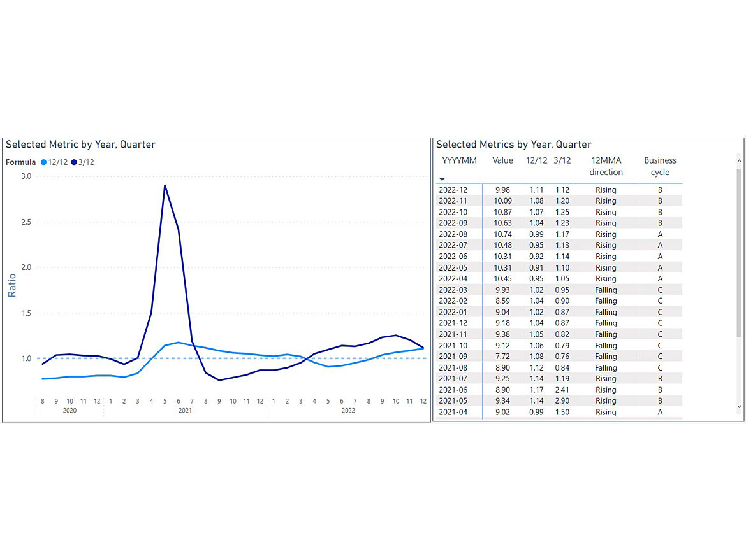Select the 2021-05 row in table
Viewport: 746px width, 559px height.
click(453, 401)
